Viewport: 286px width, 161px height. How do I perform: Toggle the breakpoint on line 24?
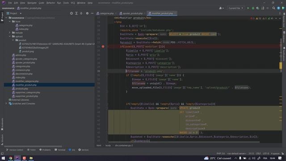(103, 47)
